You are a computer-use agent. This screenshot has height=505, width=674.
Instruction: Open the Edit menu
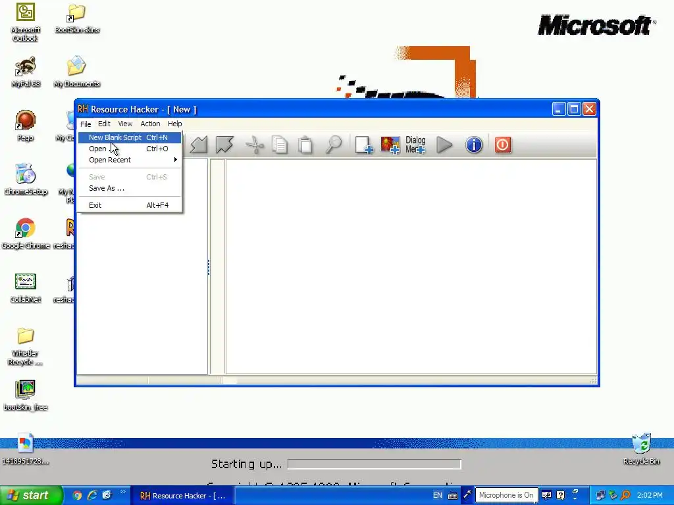tap(104, 124)
